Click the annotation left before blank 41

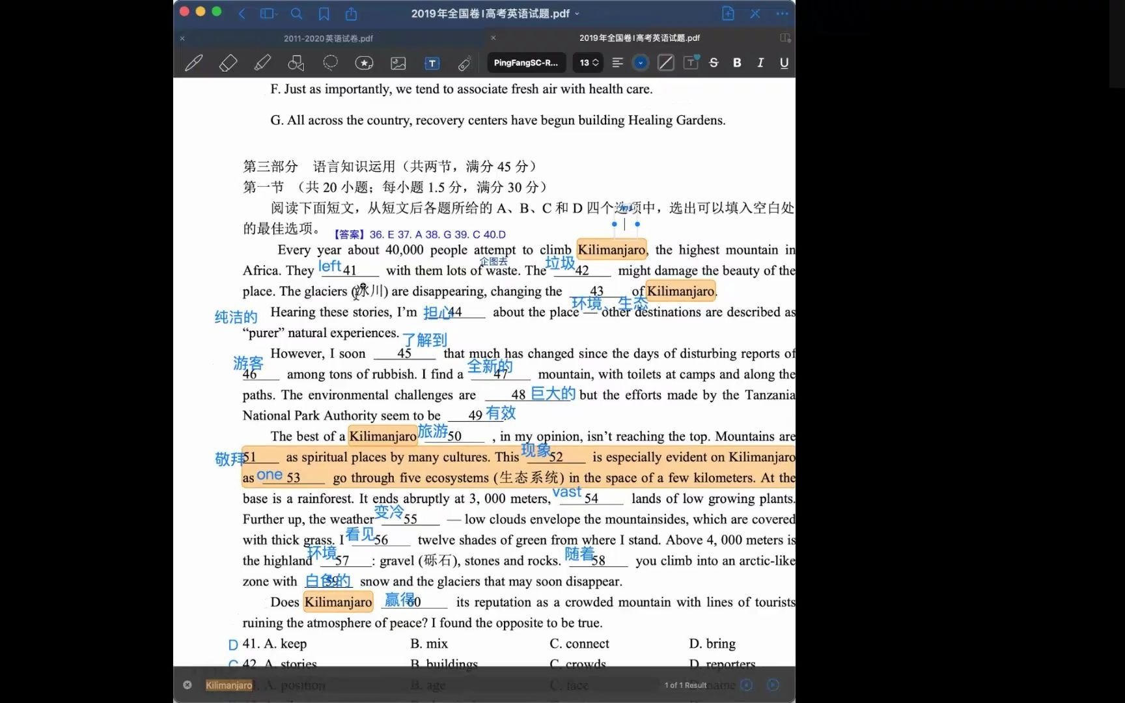point(329,266)
